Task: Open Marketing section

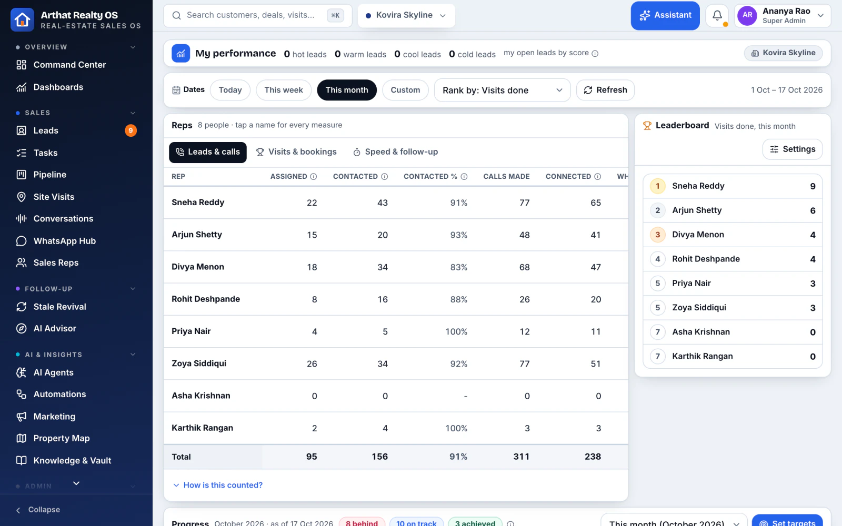Action: [x=76, y=416]
